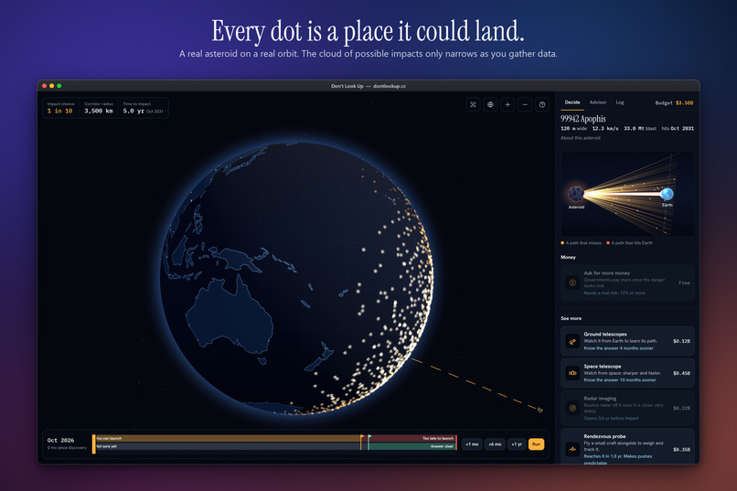Click the Ask for more money coin icon

pyautogui.click(x=572, y=283)
